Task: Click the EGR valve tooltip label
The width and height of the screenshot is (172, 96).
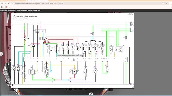Action: [x=70, y=56]
